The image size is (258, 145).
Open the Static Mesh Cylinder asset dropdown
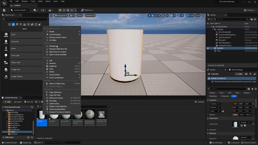tap(246, 122)
